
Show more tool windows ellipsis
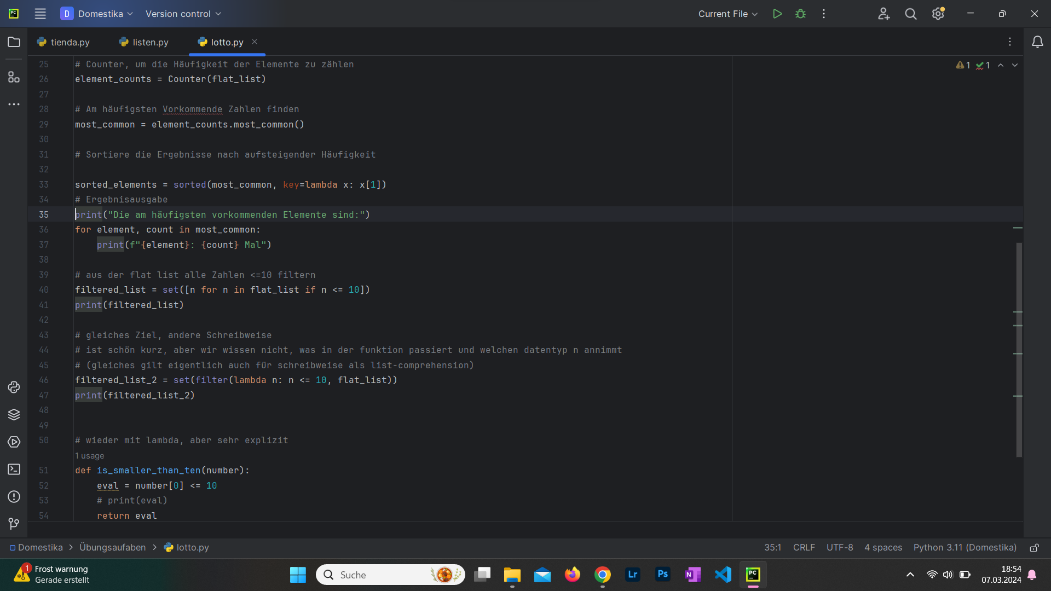pos(14,104)
